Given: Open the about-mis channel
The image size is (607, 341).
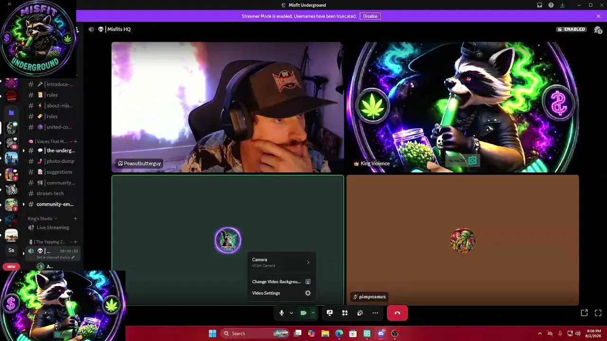Looking at the screenshot, I should (x=52, y=106).
